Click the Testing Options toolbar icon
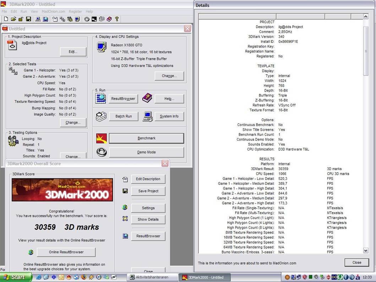376x282 pixels. [x=70, y=19]
